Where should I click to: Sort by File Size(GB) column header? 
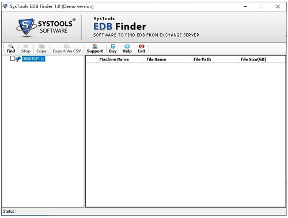(253, 59)
